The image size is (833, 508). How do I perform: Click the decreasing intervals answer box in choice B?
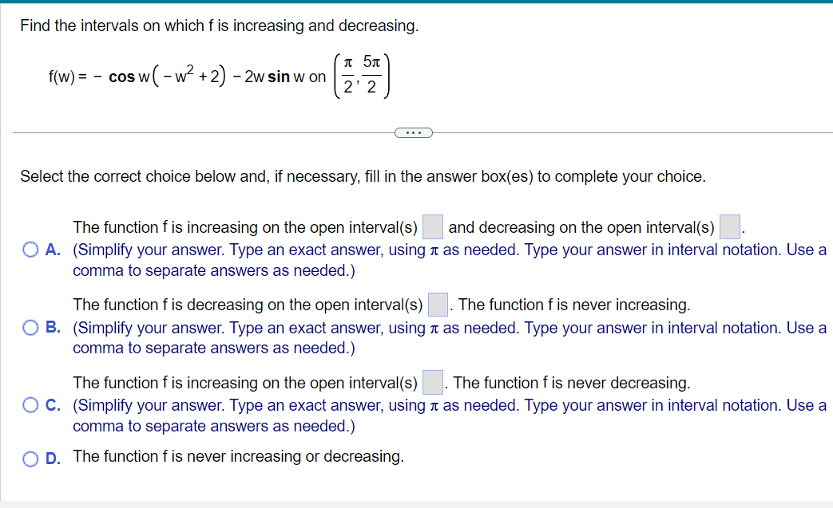click(437, 304)
